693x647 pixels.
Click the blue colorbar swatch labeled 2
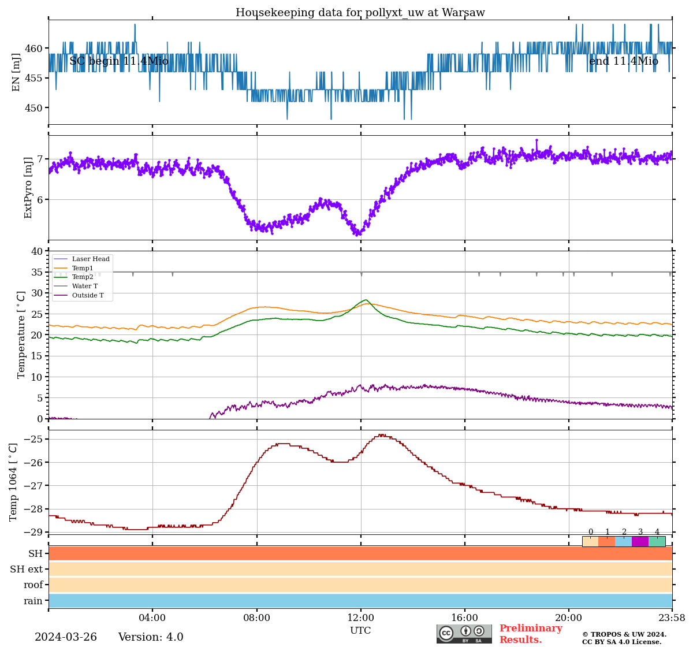click(x=624, y=541)
